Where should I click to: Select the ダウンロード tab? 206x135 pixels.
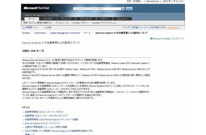click(86, 19)
